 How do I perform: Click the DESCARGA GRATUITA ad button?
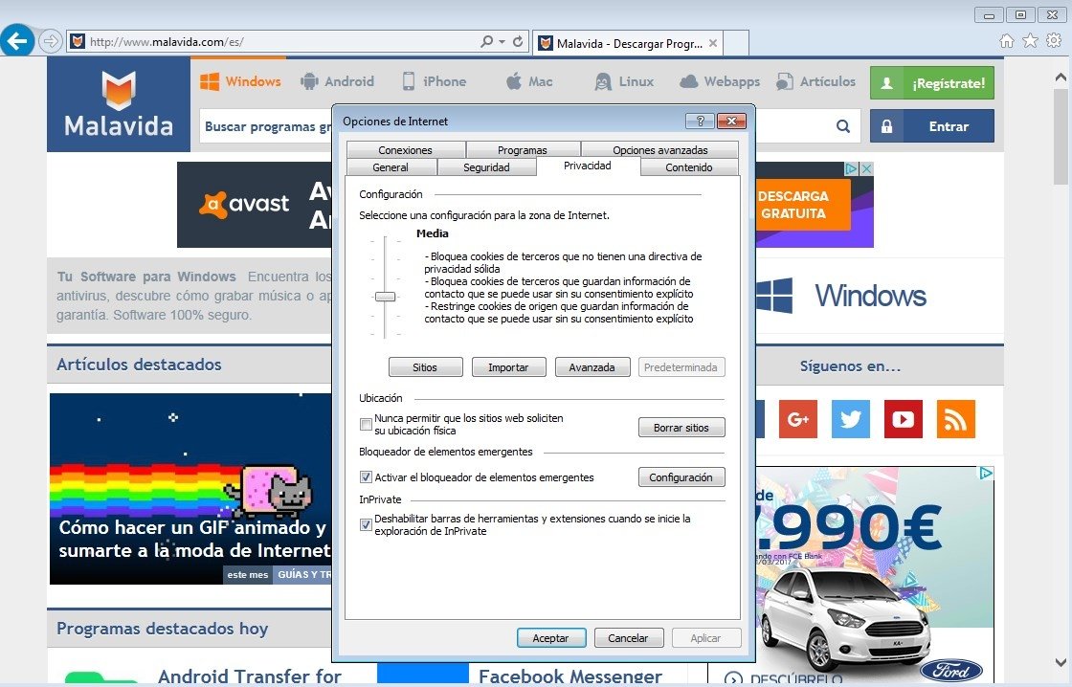click(801, 205)
